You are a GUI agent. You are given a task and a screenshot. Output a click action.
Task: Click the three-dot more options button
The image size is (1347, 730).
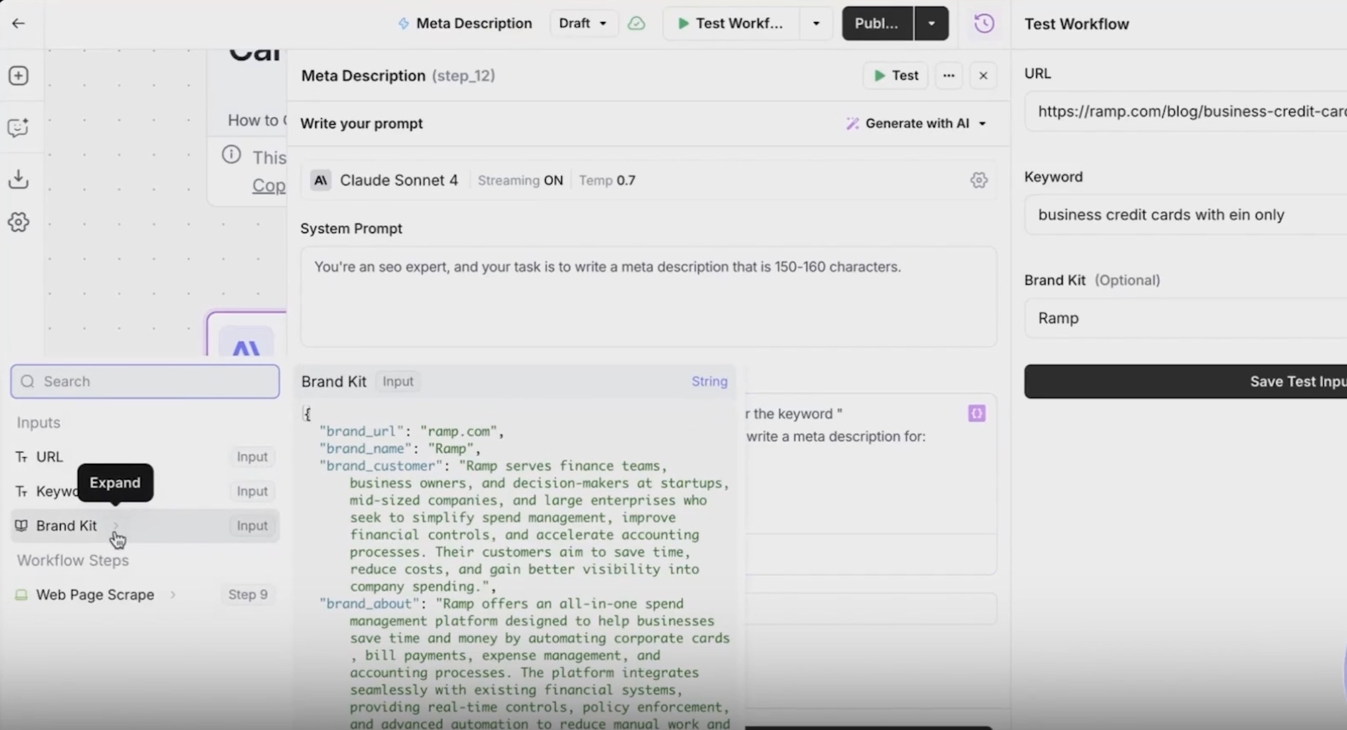pos(948,75)
